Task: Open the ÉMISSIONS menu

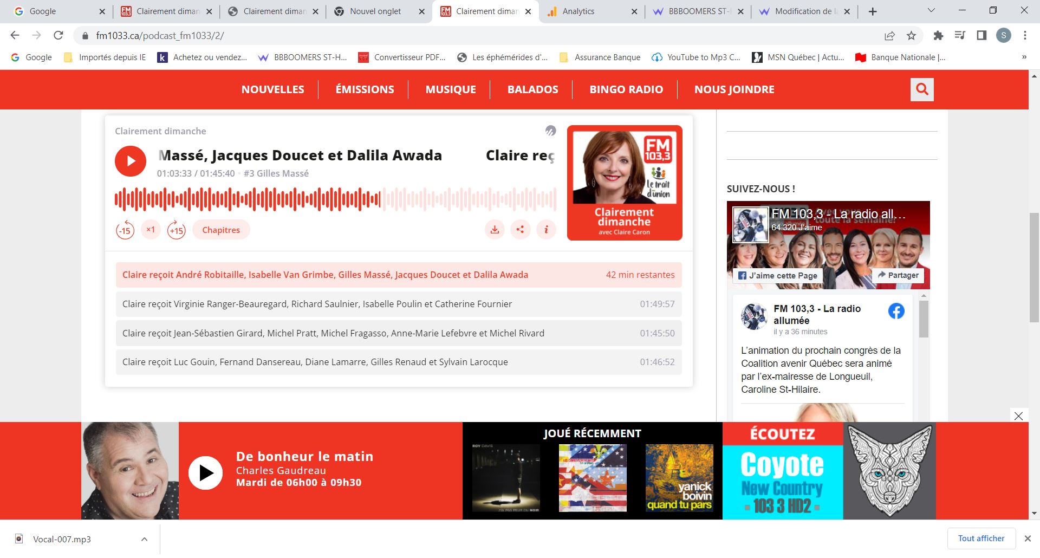Action: pyautogui.click(x=365, y=89)
